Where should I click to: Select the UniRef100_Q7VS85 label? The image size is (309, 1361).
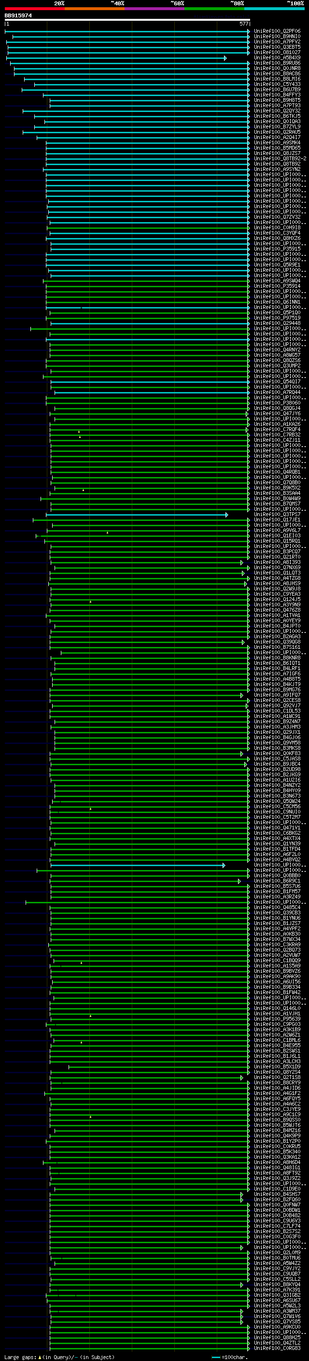coord(277,1321)
